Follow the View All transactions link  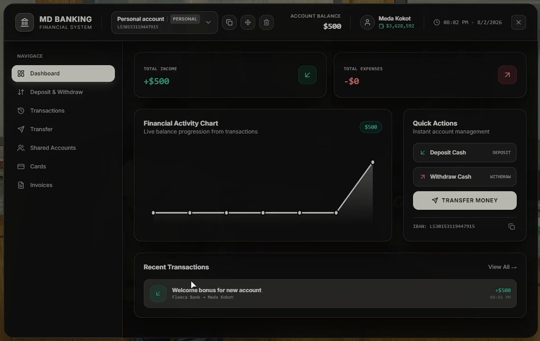(x=502, y=267)
